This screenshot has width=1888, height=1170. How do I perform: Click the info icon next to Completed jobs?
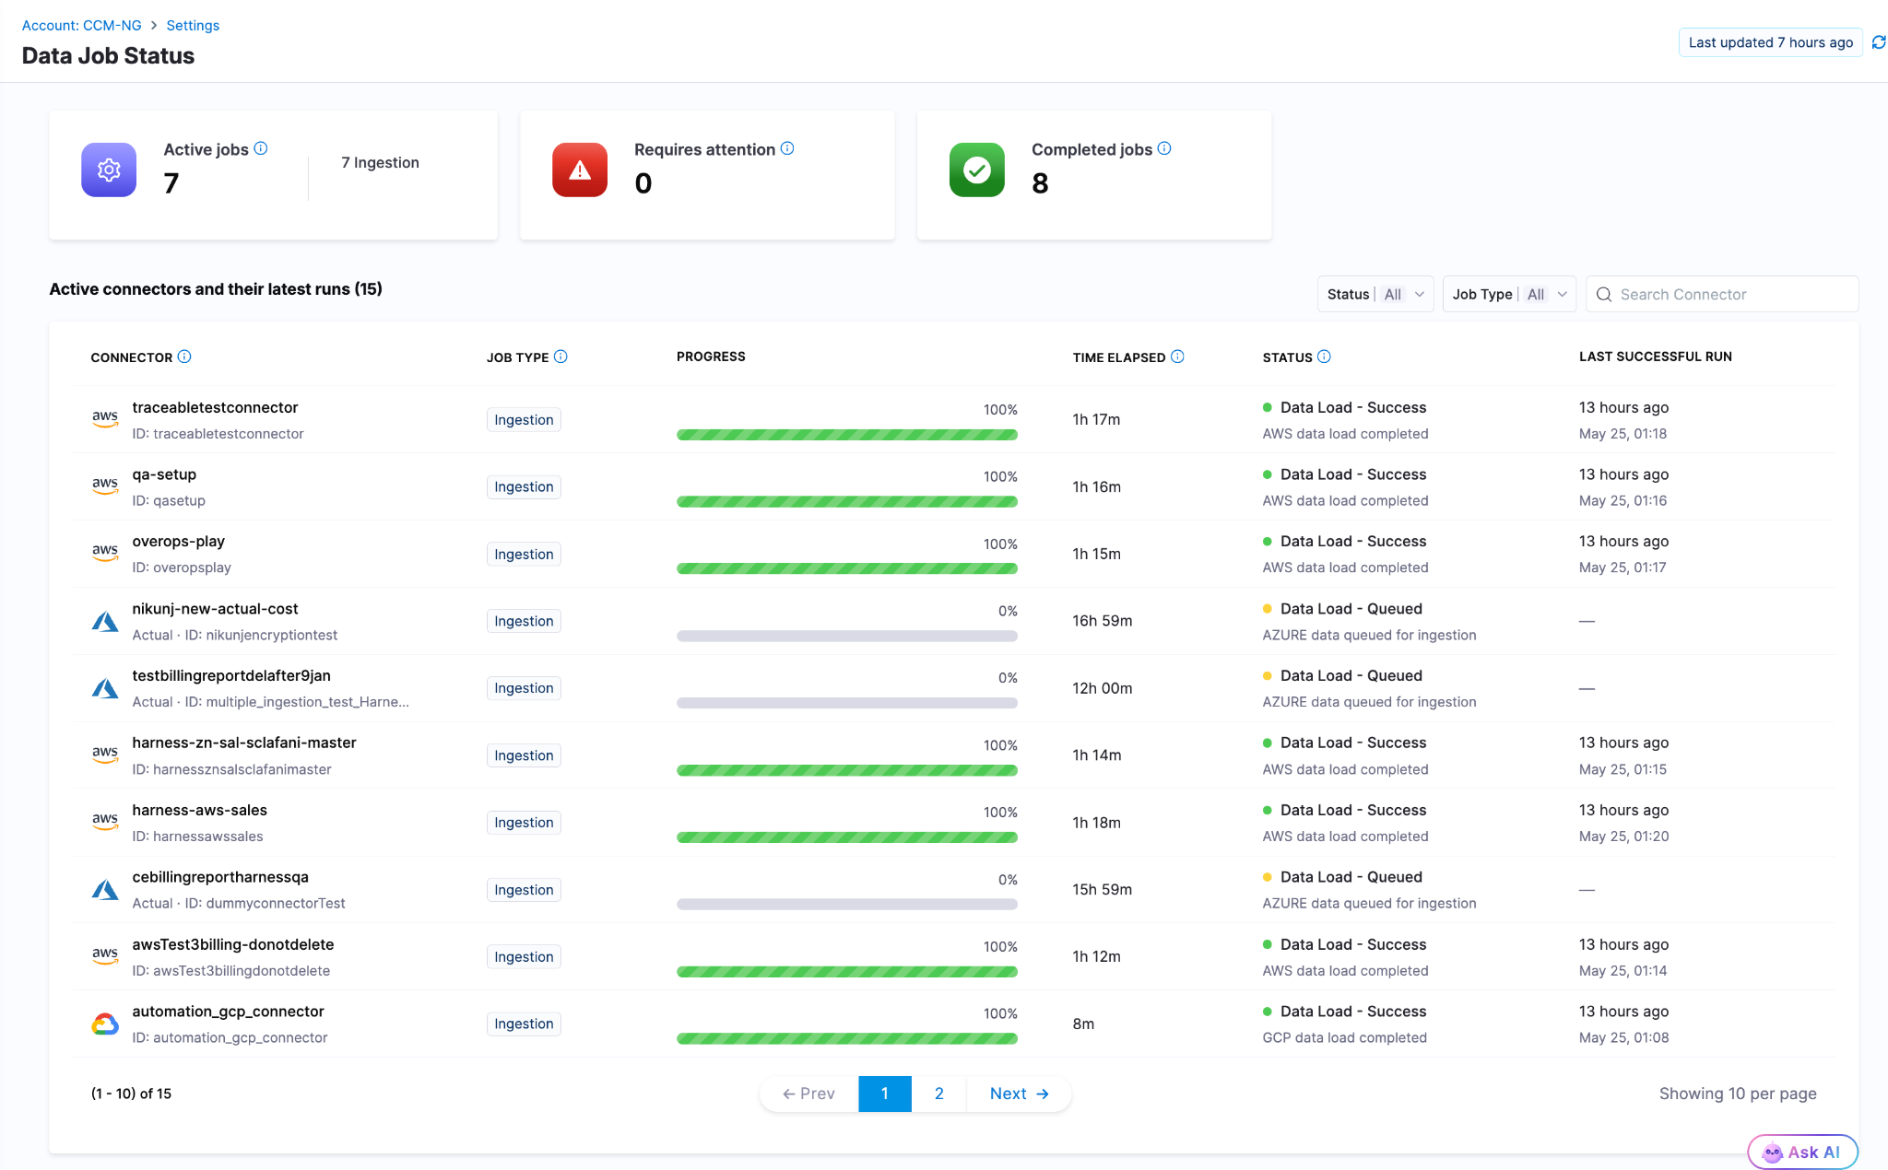[1164, 148]
